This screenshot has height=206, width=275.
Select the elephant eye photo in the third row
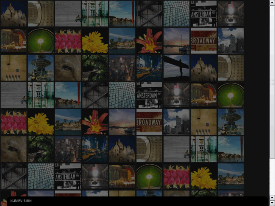click(68, 68)
